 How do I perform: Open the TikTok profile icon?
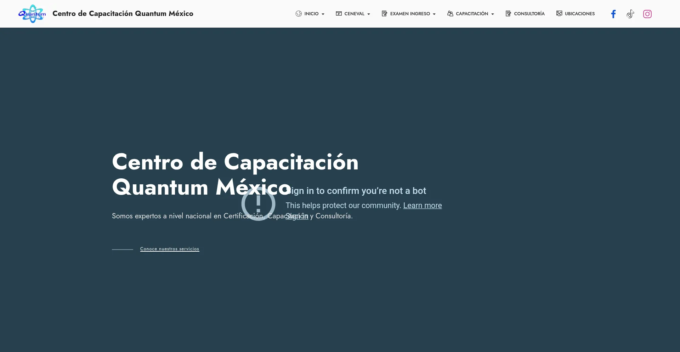(x=630, y=14)
